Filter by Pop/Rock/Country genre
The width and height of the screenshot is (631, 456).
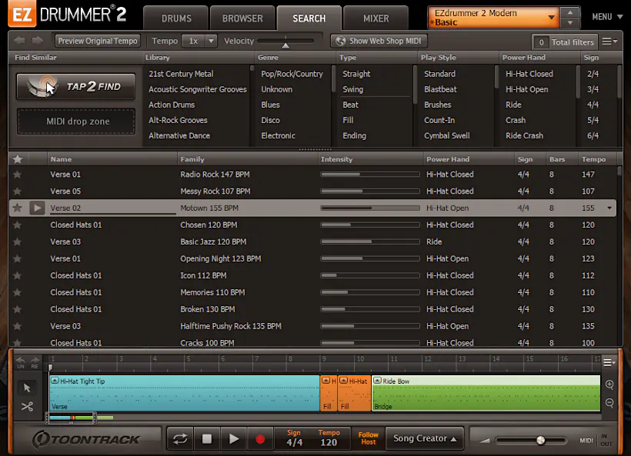[292, 74]
